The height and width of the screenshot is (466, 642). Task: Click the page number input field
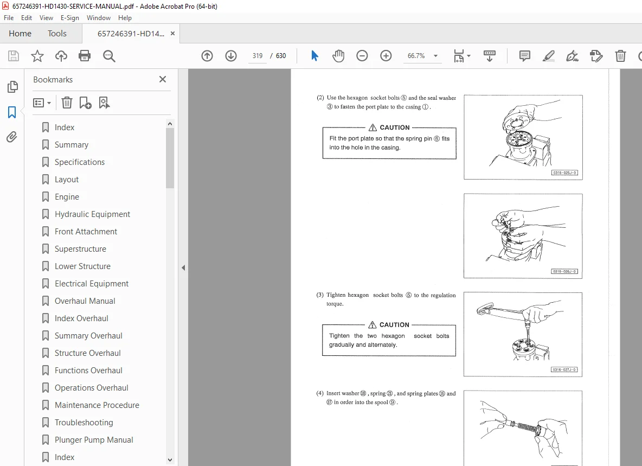[258, 56]
